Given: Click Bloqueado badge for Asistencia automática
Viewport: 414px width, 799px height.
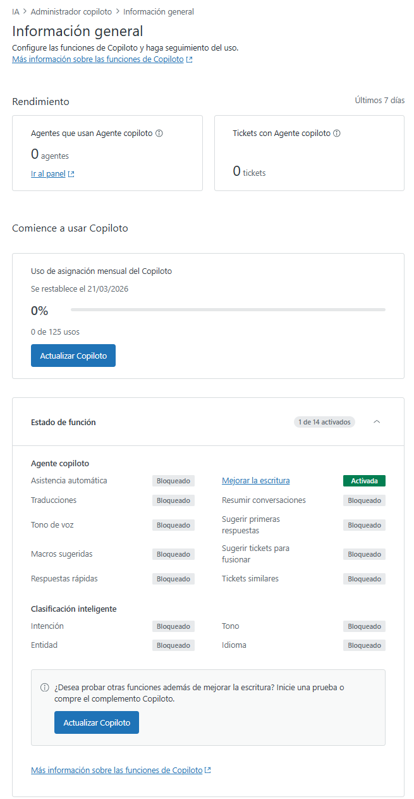Looking at the screenshot, I should tap(173, 481).
